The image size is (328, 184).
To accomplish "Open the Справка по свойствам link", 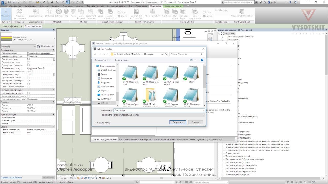I will coord(11,177).
